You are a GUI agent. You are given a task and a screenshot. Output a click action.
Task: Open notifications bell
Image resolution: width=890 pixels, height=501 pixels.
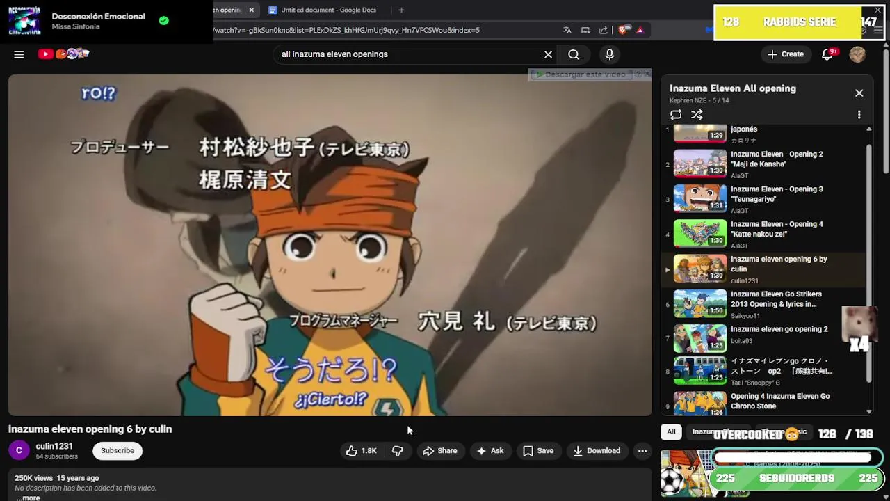[827, 54]
